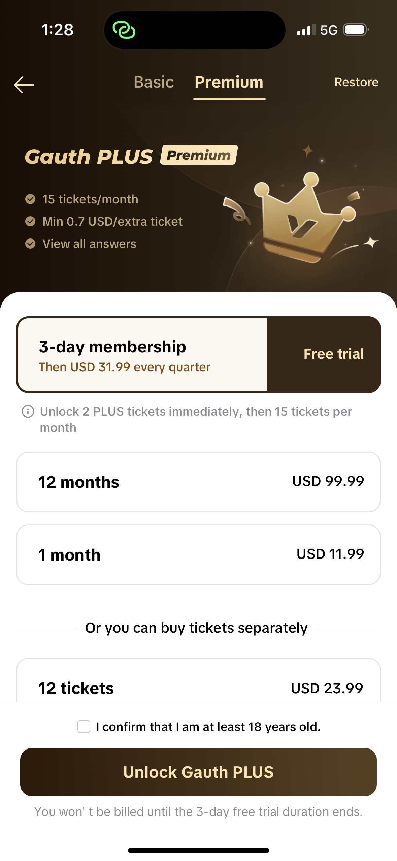
Task: Tap the Premium badge next to Gauth PLUS
Action: 199,155
